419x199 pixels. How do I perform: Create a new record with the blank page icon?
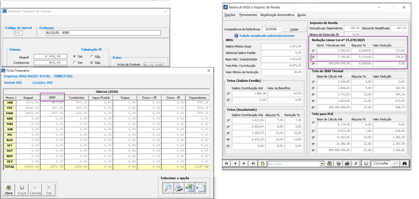(263, 164)
